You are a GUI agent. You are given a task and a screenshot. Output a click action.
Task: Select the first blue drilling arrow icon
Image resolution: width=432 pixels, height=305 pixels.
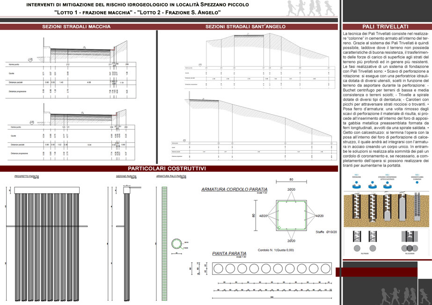(x=357, y=185)
